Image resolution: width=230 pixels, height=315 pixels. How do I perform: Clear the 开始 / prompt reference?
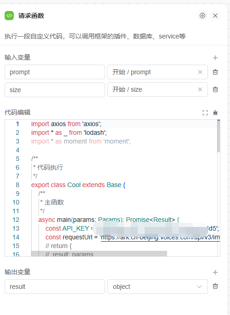click(x=200, y=72)
